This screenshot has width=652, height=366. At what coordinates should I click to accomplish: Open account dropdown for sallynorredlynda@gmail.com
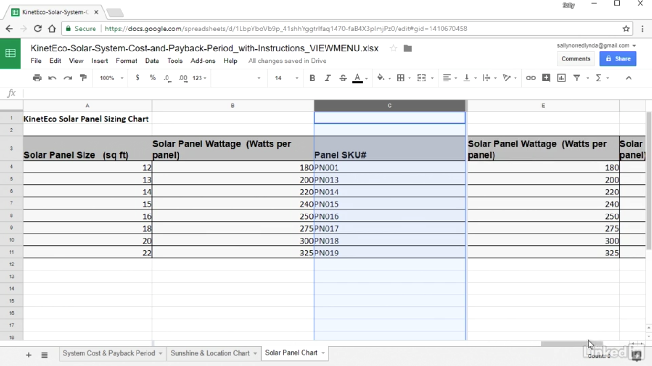[597, 46]
